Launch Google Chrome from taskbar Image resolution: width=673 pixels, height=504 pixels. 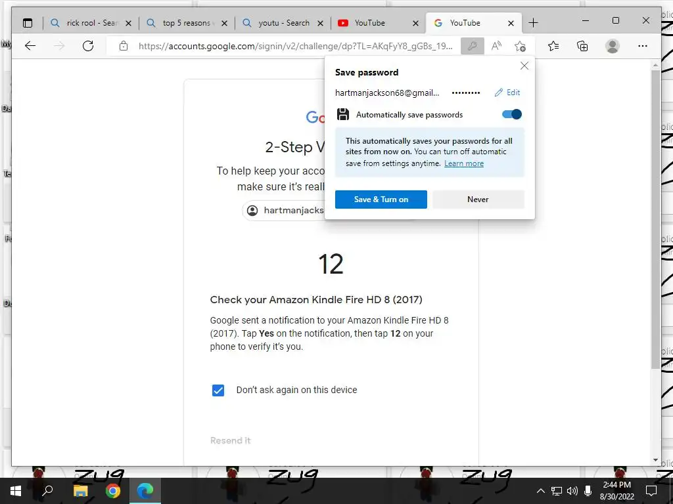[113, 491]
